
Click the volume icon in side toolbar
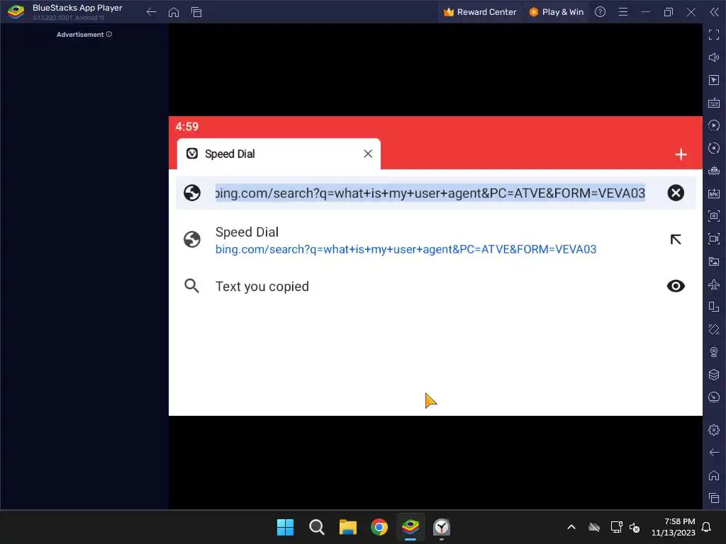[x=714, y=57]
